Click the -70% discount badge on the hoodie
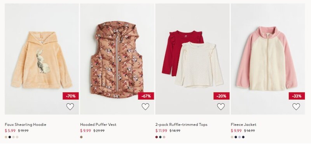Image resolution: width=311 pixels, height=144 pixels. [71, 96]
